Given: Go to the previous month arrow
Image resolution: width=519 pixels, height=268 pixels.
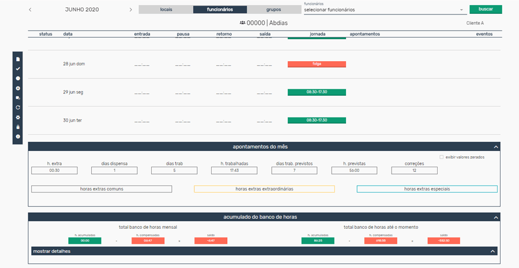Looking at the screenshot, I should point(30,10).
